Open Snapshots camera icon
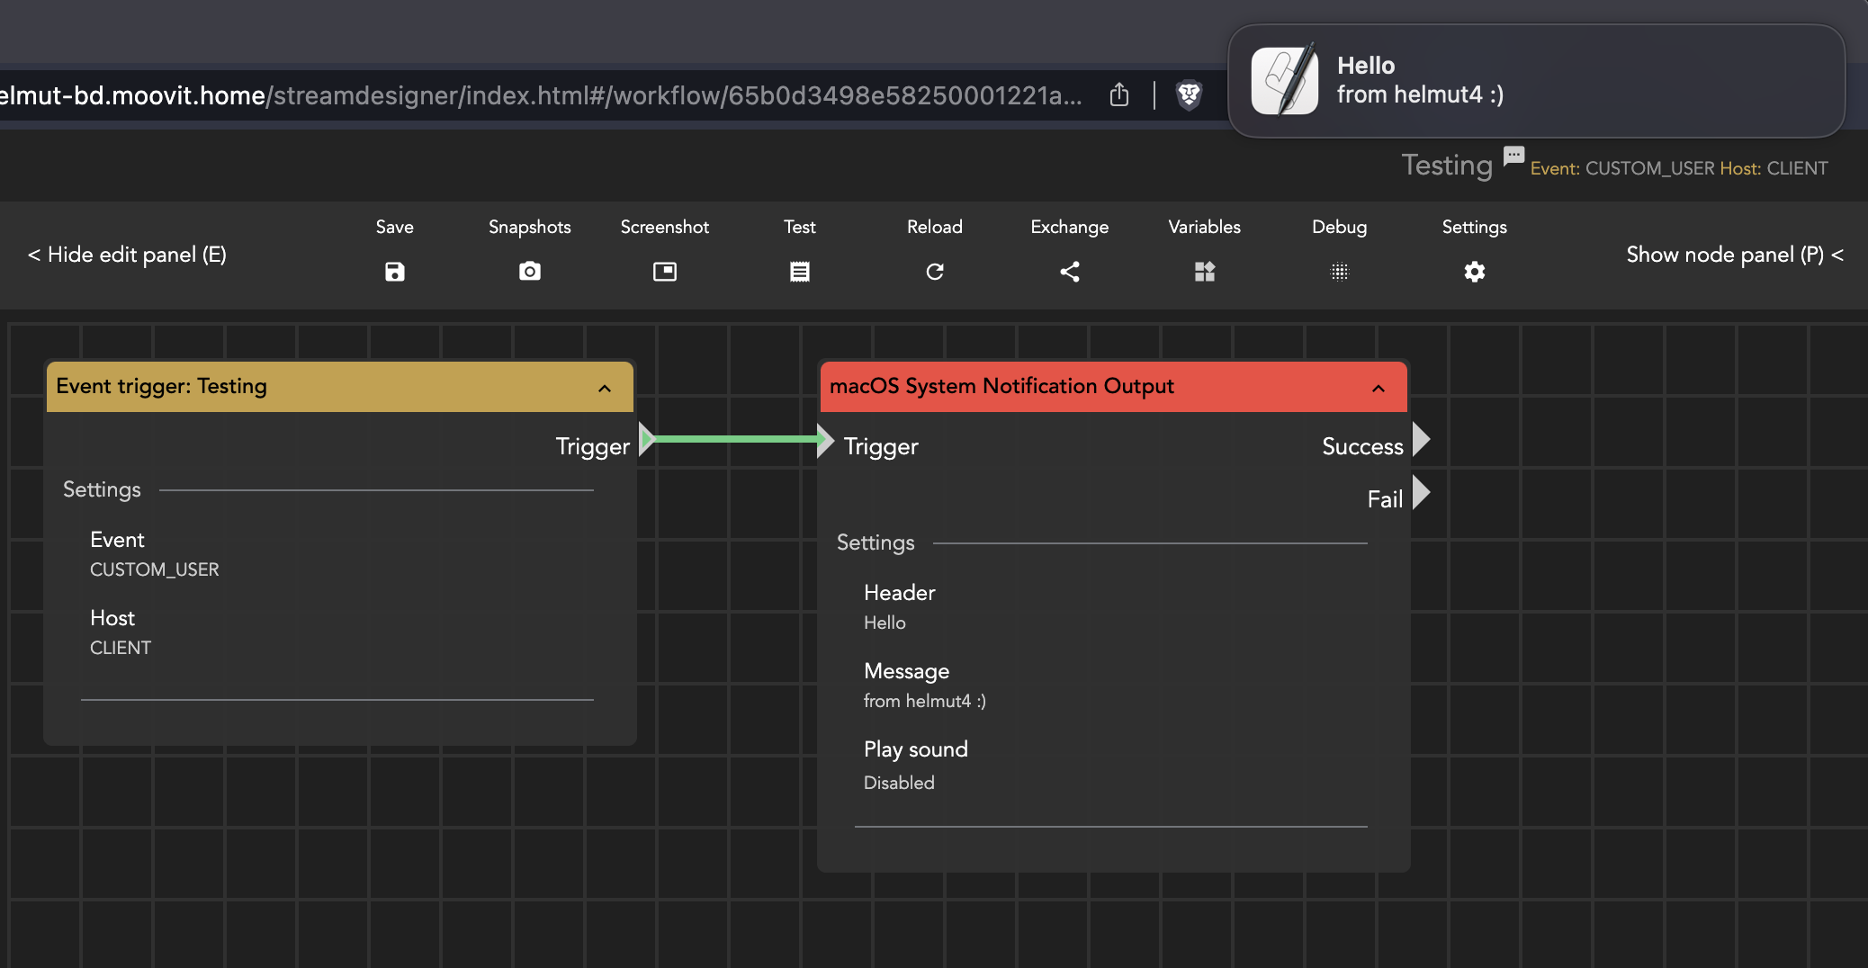Image resolution: width=1868 pixels, height=968 pixels. (x=530, y=272)
